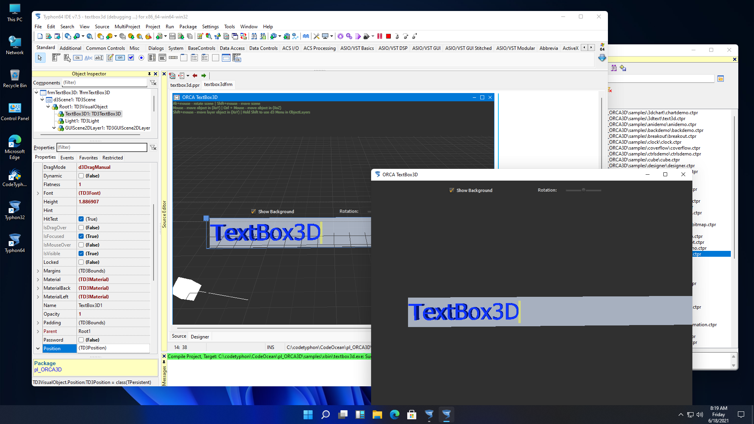Click the Pause debugging icon

[380, 37]
